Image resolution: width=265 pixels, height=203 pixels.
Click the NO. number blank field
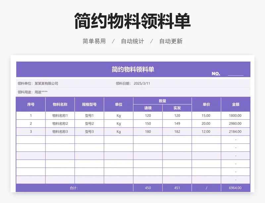click(236, 74)
